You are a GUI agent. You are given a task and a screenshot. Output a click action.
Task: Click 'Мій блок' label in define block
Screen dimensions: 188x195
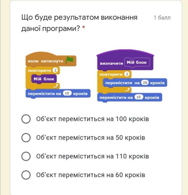coord(137,62)
